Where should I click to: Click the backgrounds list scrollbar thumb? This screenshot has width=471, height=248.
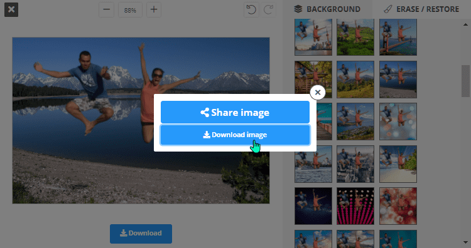(465, 81)
